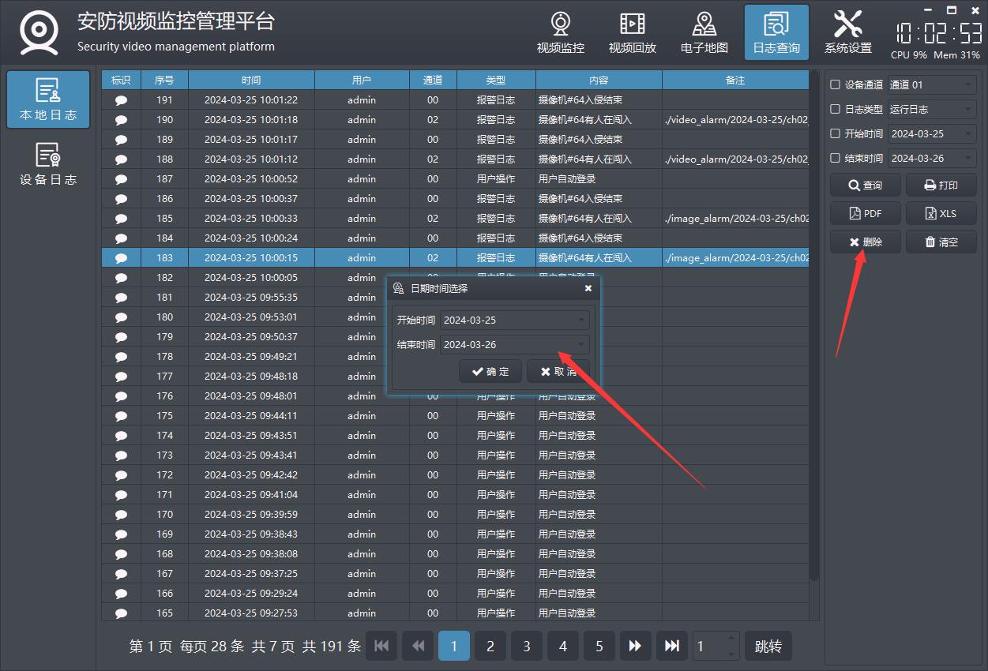
Task: Click comment marker icon for log 191
Action: pos(121,100)
